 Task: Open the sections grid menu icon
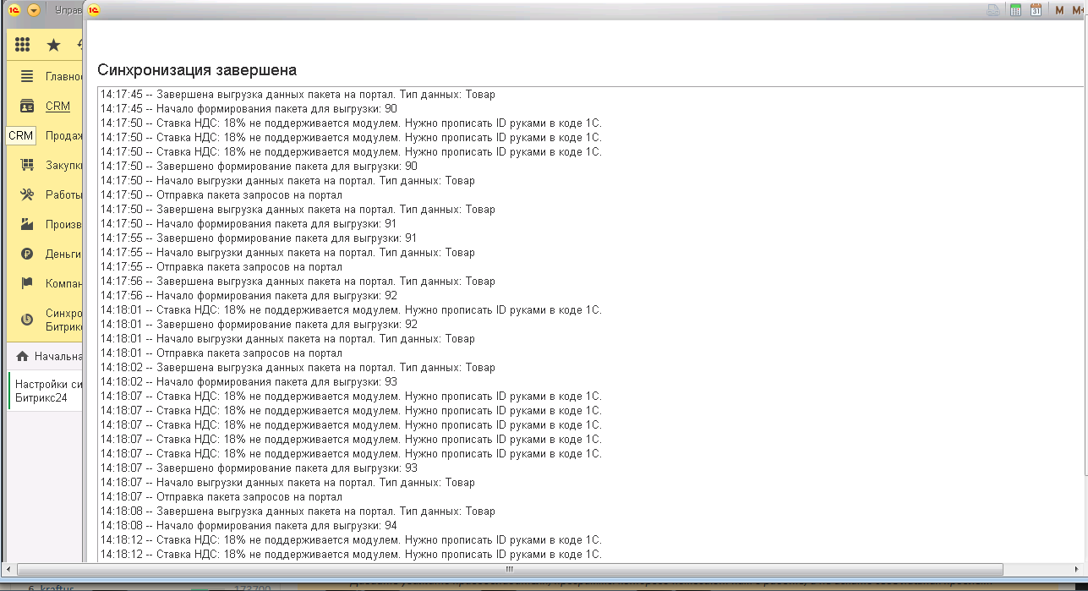pyautogui.click(x=23, y=45)
